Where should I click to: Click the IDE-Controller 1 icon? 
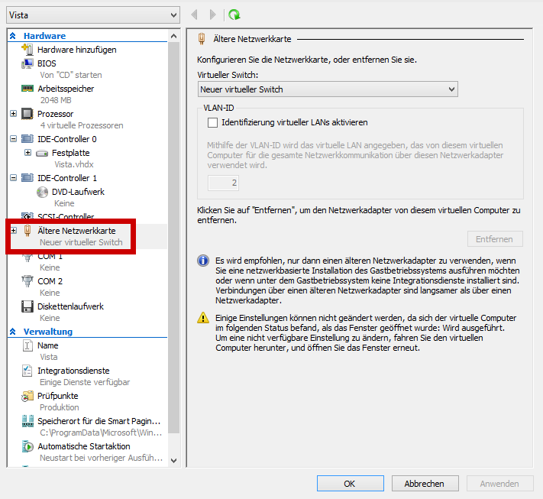click(x=27, y=178)
